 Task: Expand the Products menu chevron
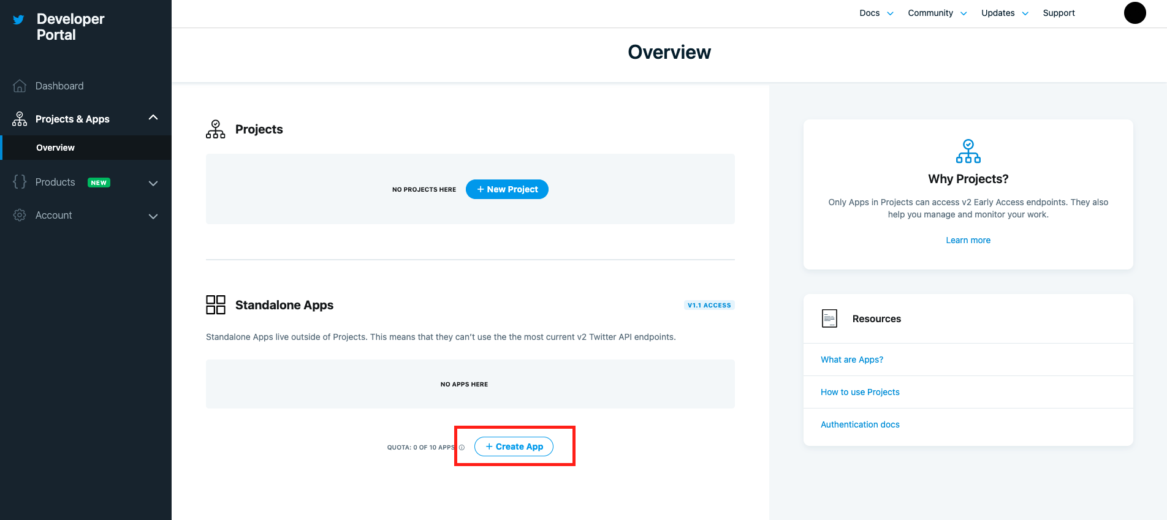(153, 183)
